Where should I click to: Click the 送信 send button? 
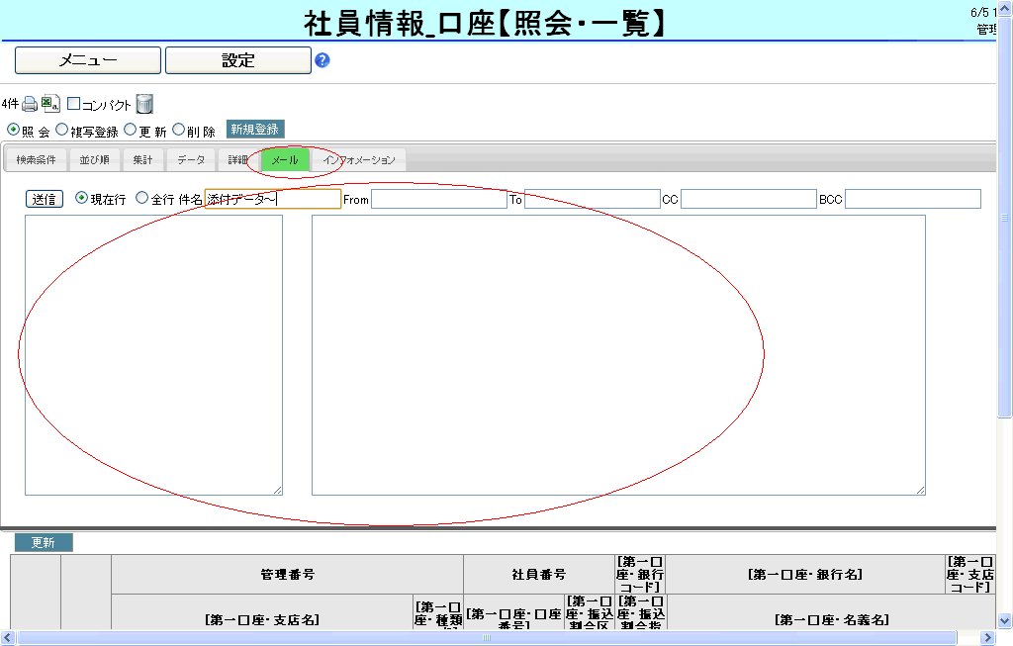coord(44,199)
